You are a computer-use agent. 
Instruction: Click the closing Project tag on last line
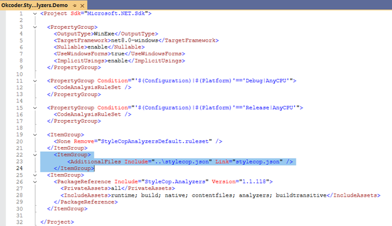click(57, 222)
